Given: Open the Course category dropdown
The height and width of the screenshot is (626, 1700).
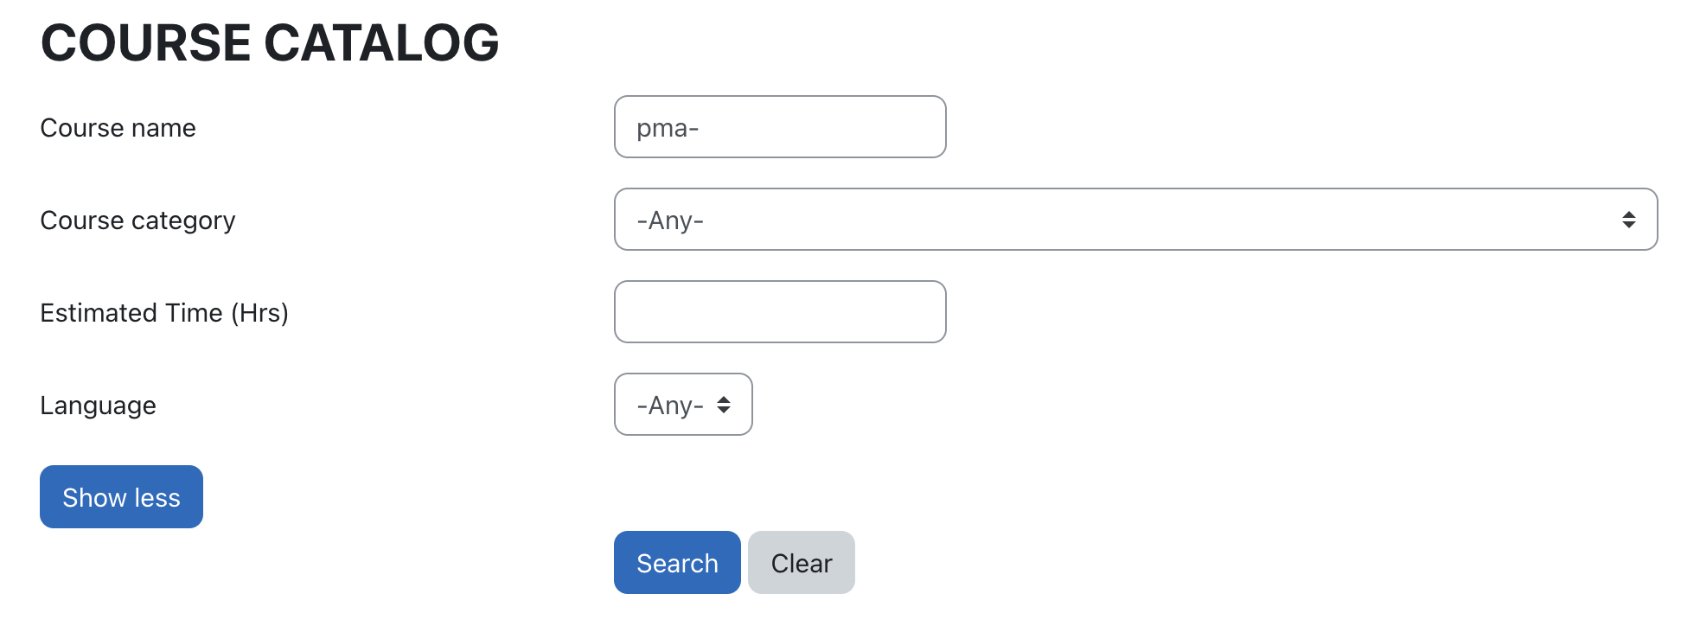Looking at the screenshot, I should (x=1134, y=220).
